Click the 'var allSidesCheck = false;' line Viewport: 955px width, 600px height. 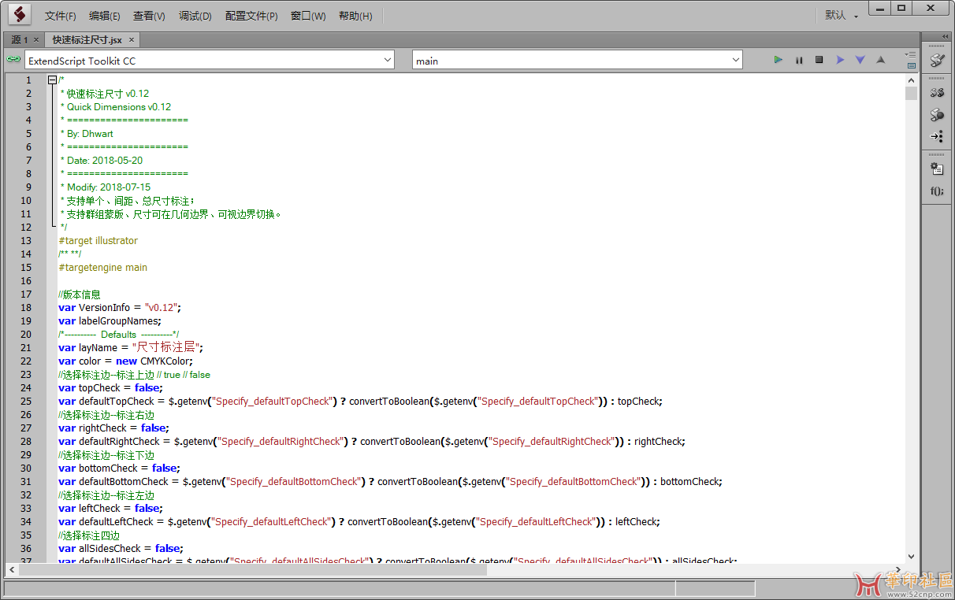[121, 549]
